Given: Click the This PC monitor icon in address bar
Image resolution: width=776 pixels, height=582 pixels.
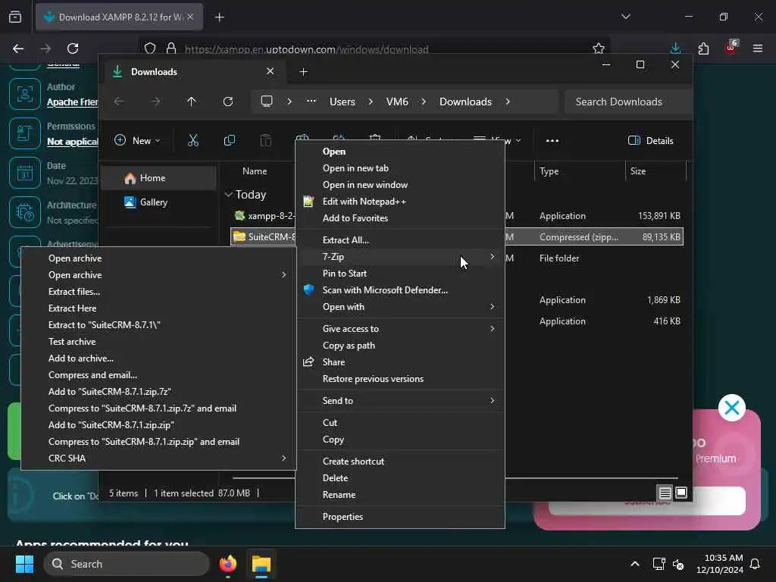Looking at the screenshot, I should pos(267,102).
